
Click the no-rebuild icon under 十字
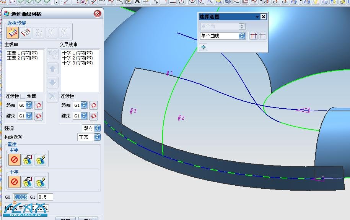[15, 182]
